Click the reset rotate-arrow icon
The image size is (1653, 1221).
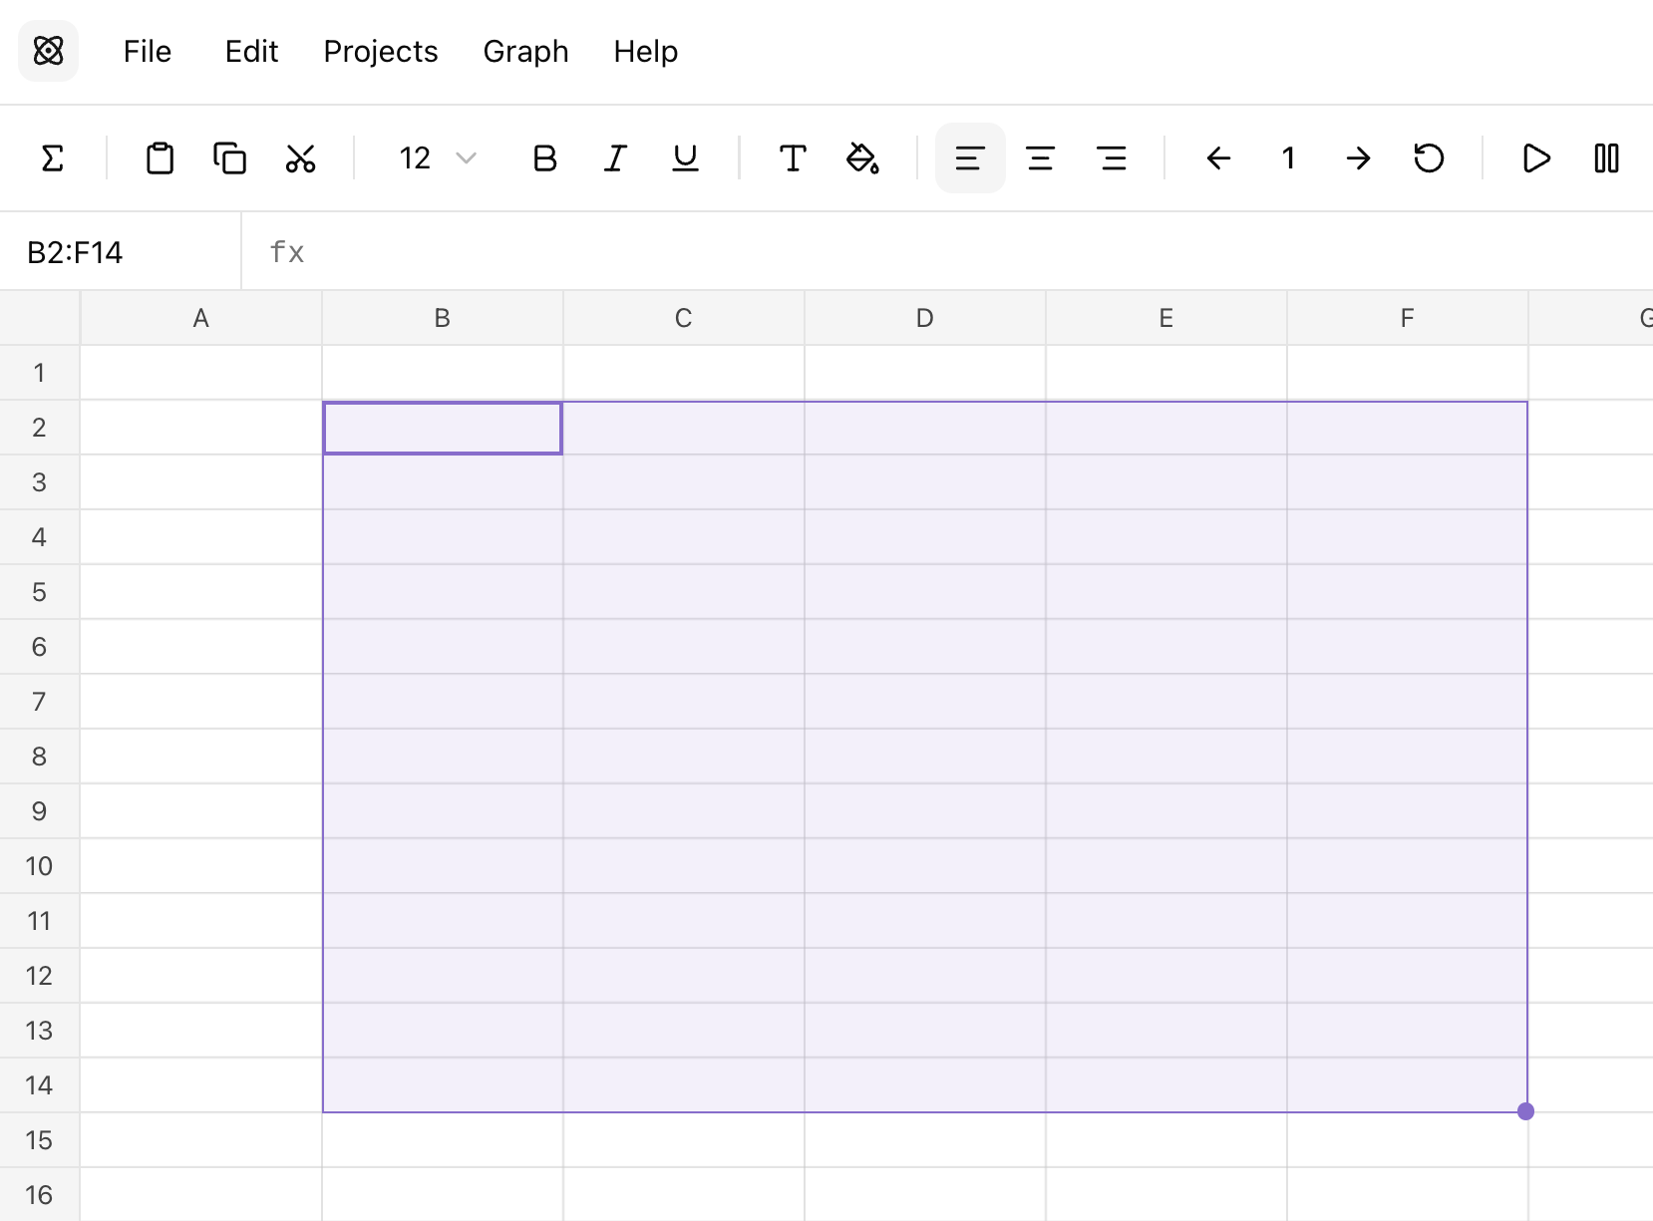(x=1429, y=158)
